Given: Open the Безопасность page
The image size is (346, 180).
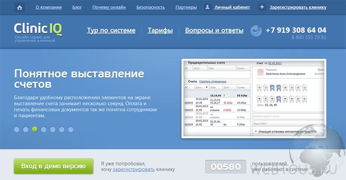Looking at the screenshot, I should pos(151,7).
